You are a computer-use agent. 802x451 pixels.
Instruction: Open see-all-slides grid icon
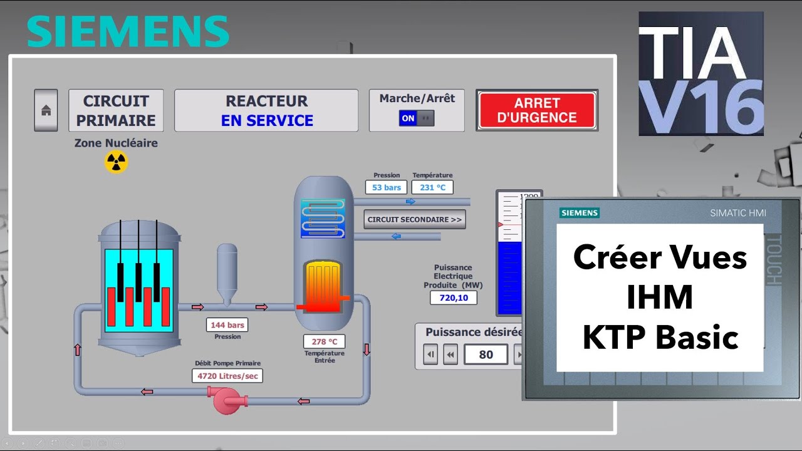(x=55, y=443)
